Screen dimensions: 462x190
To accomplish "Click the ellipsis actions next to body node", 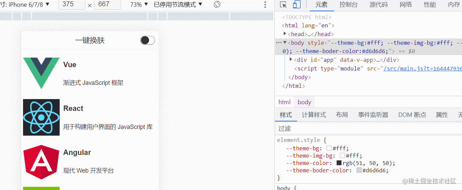I will tap(279, 43).
